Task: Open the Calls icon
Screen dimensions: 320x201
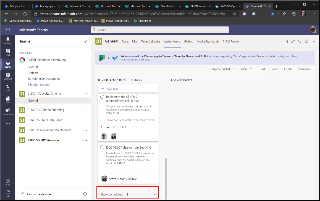Action: click(8, 88)
